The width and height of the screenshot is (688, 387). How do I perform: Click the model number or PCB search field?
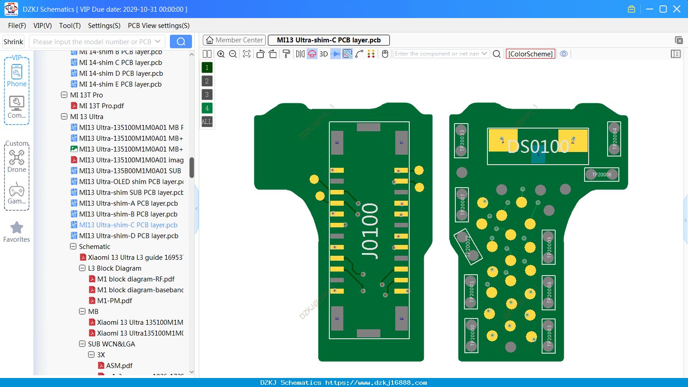click(97, 41)
